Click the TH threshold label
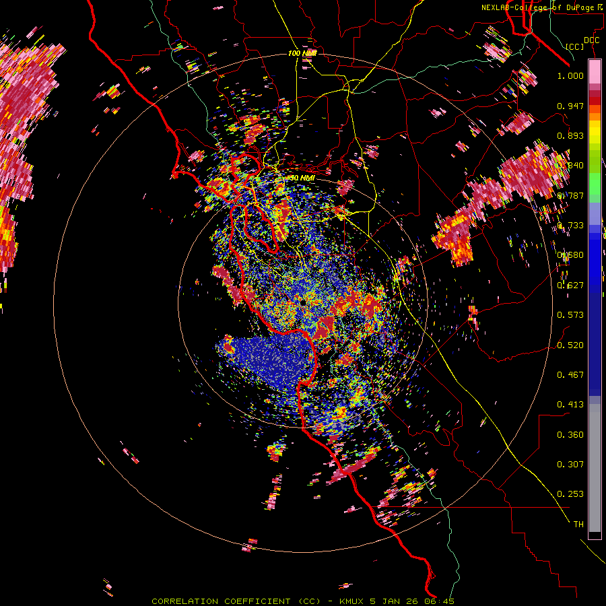 [578, 525]
